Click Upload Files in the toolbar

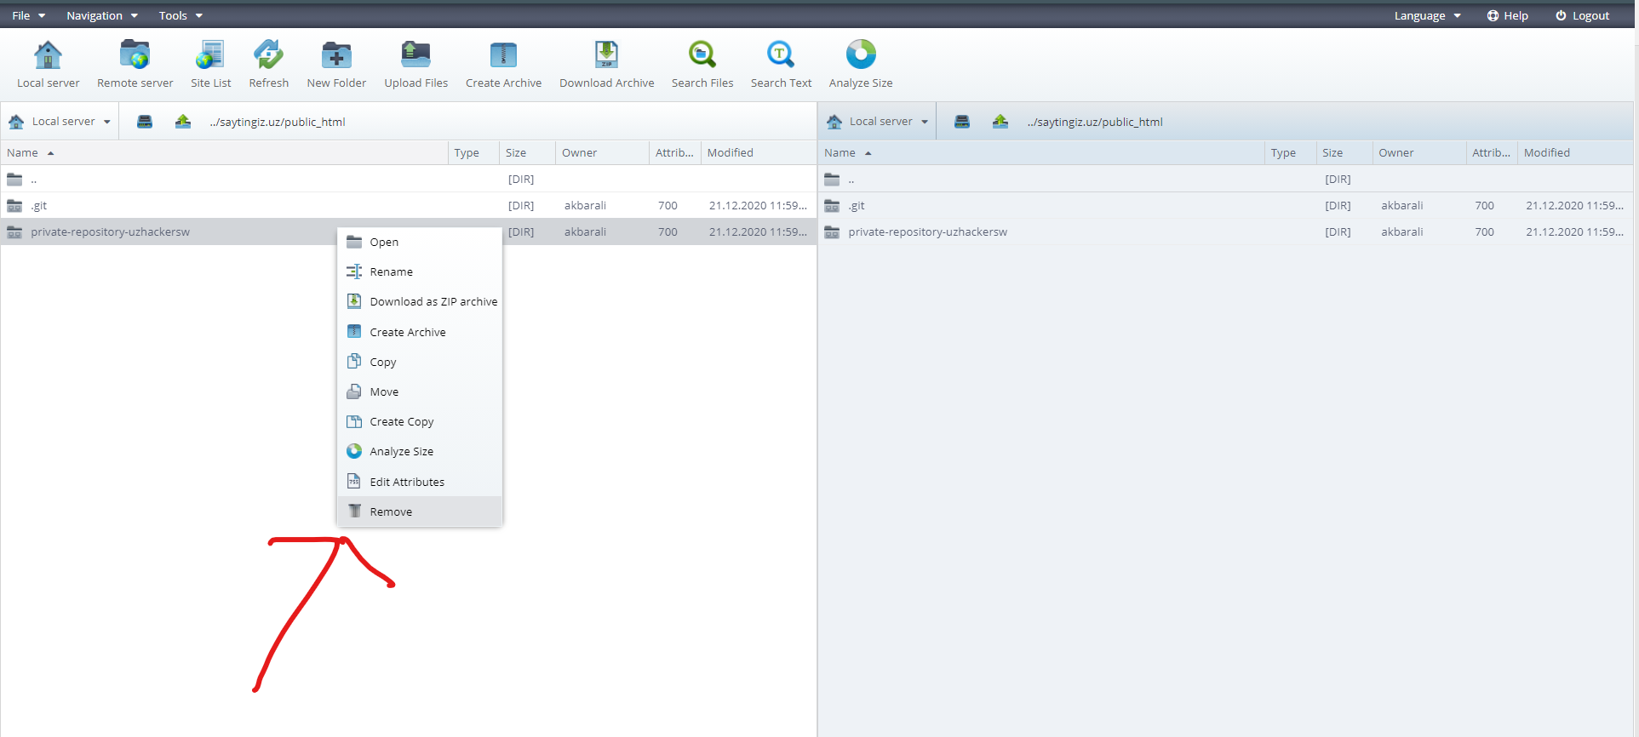(415, 55)
